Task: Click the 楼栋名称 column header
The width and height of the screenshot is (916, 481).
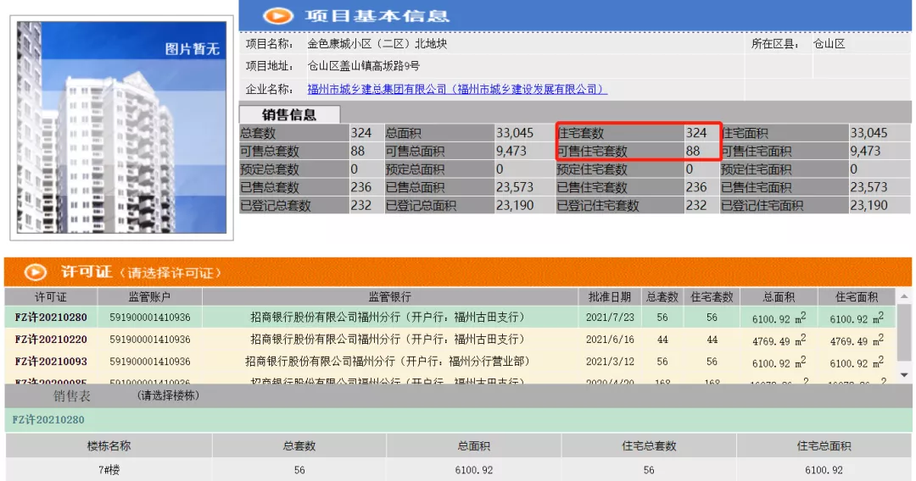Action: (109, 446)
